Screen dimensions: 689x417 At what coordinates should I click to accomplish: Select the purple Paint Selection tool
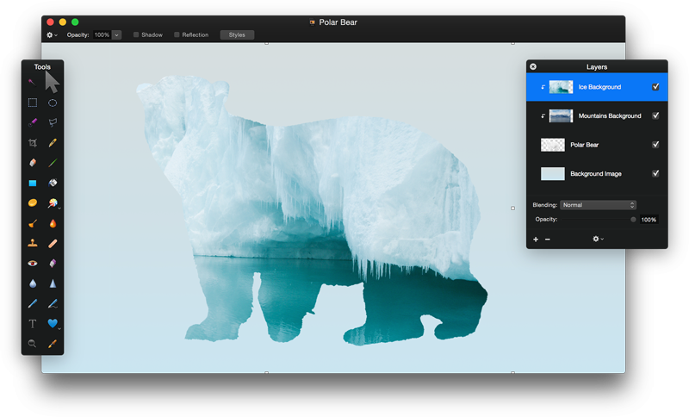[33, 122]
